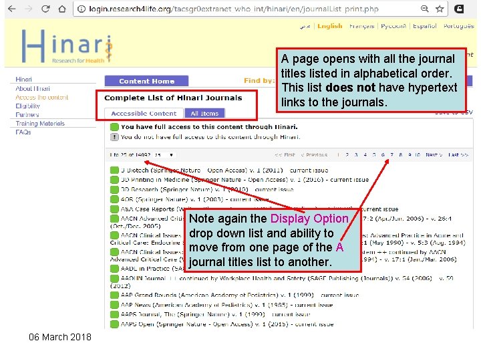Go to Next page of journals
The image size is (481, 361).
[434, 154]
